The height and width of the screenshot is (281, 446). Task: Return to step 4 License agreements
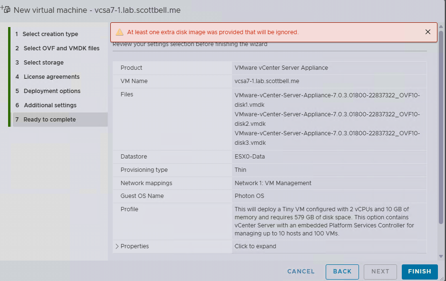coord(51,77)
